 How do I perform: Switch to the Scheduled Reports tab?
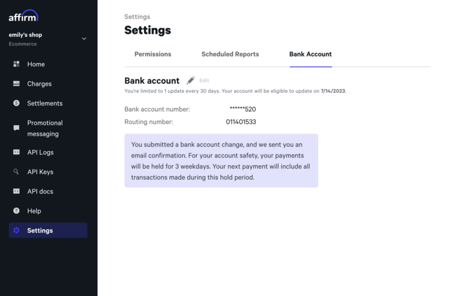230,54
